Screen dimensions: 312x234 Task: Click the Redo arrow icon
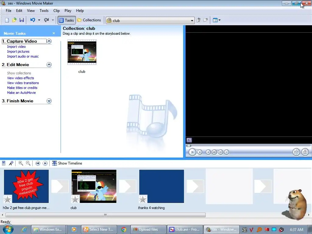[x=47, y=20]
